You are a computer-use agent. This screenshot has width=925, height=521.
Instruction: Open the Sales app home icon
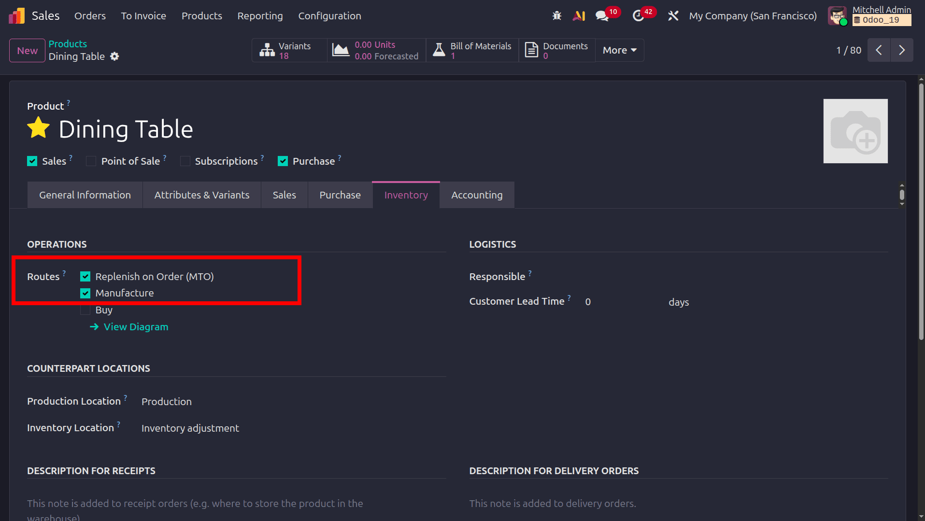(16, 16)
